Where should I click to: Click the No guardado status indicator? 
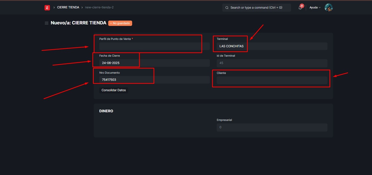point(120,23)
